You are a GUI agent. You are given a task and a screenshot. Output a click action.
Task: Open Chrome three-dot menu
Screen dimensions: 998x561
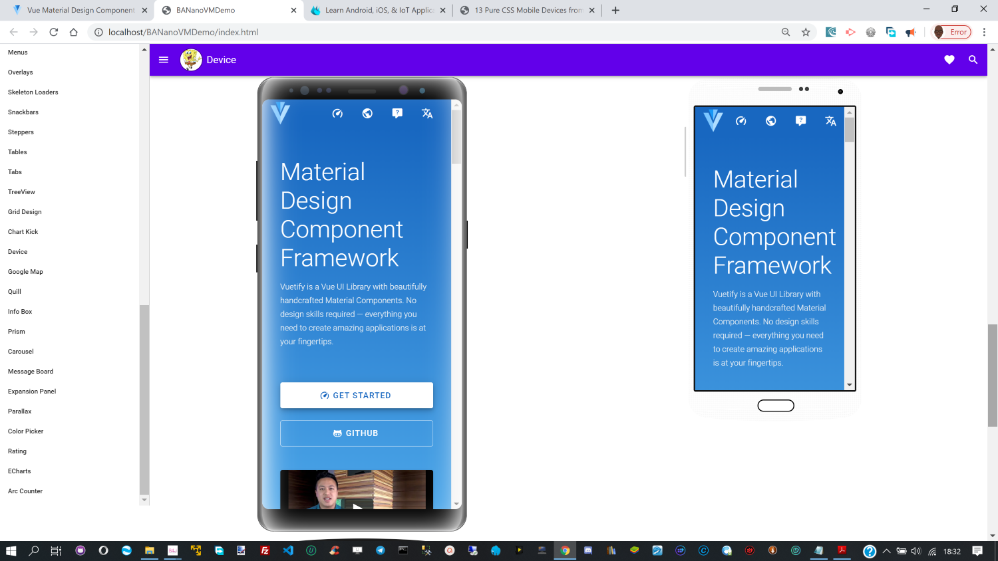tap(984, 32)
